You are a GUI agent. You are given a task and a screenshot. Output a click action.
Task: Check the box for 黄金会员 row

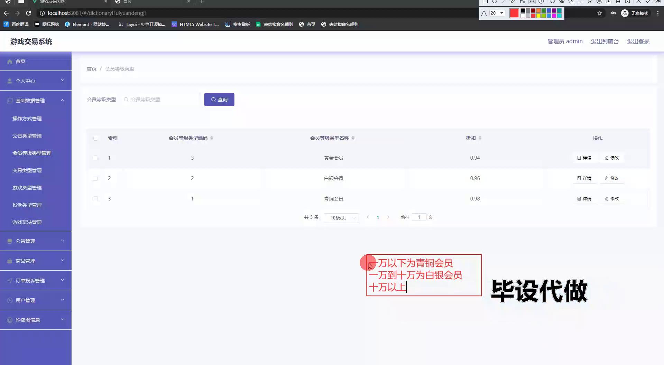95,158
